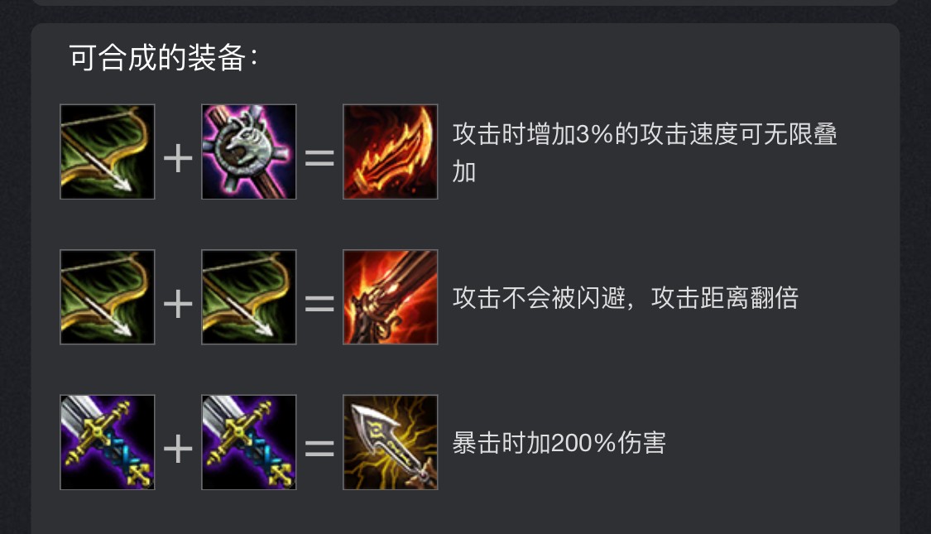931x534 pixels.
Task: Click the 加 text under the first description
Action: 464,172
